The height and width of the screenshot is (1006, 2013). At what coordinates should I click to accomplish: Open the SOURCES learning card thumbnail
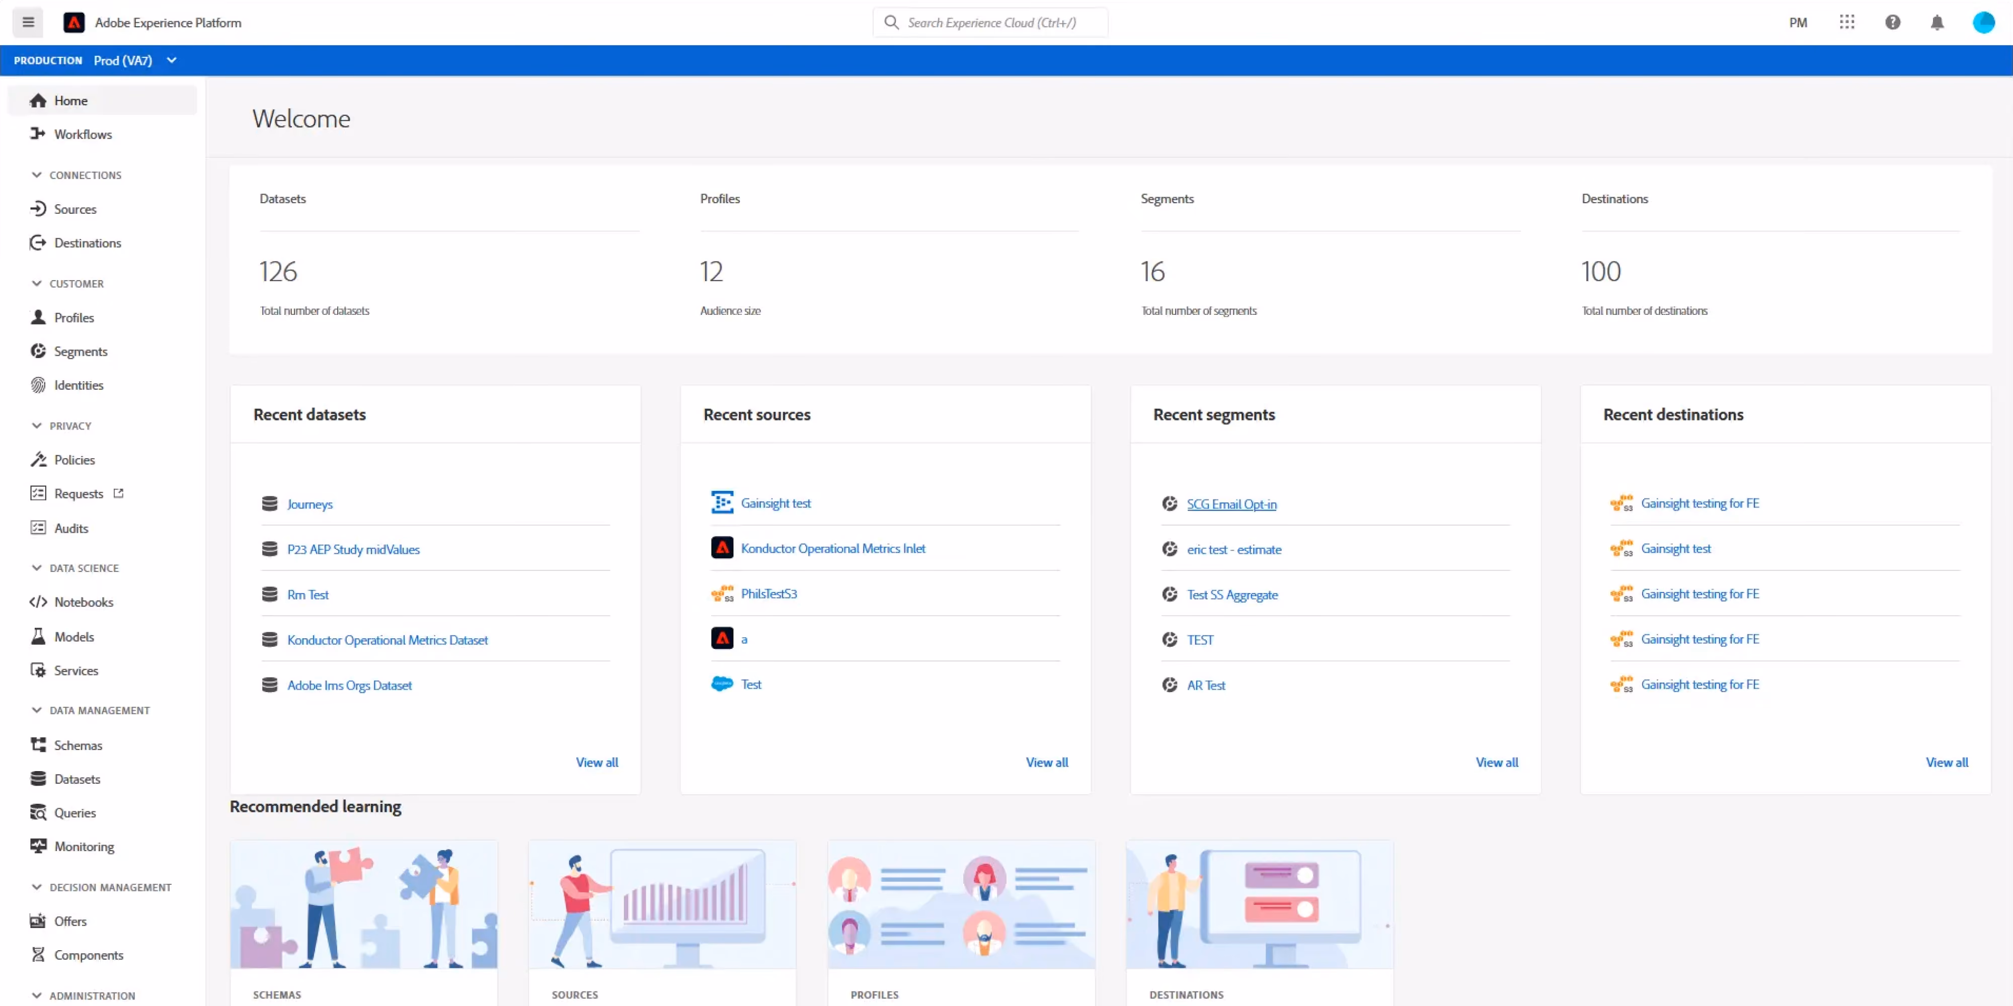pos(662,904)
